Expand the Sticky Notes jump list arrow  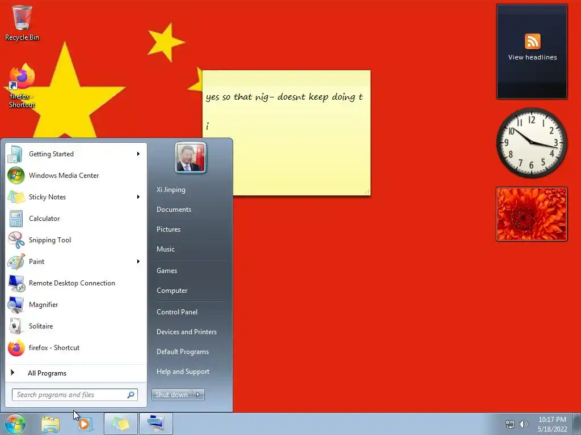tap(138, 197)
